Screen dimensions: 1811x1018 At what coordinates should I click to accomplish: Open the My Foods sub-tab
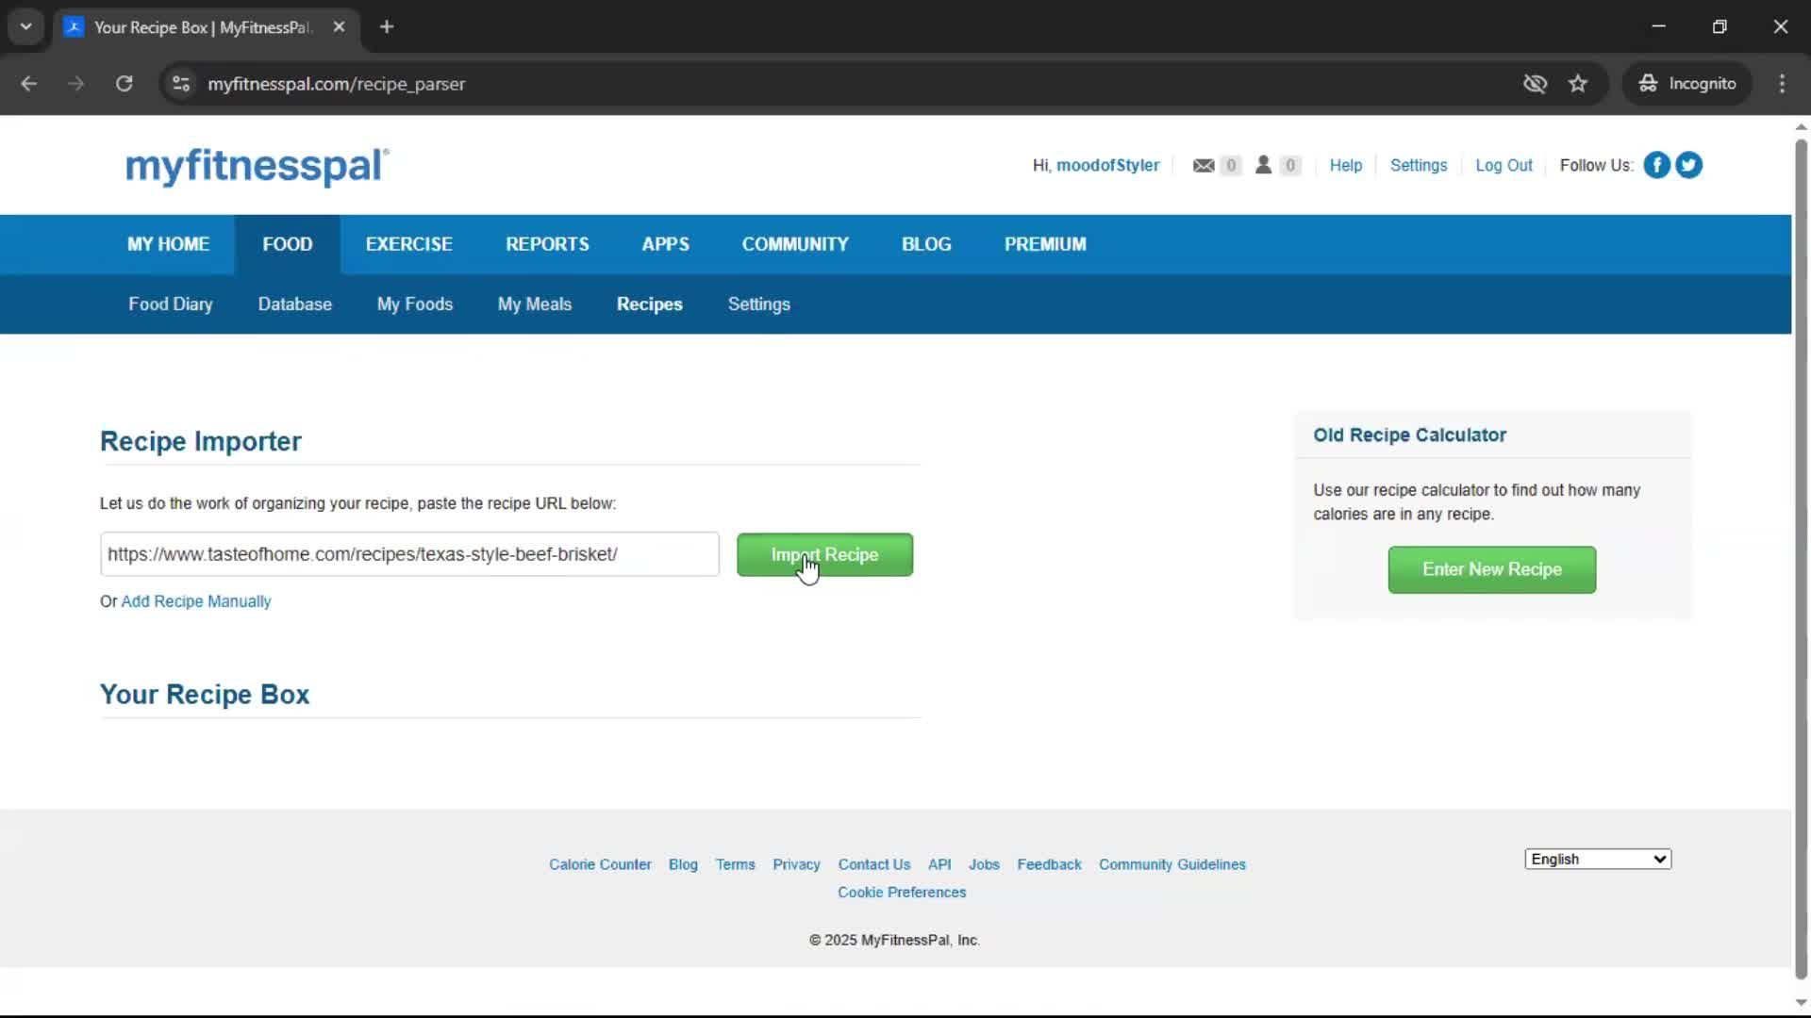[415, 304]
